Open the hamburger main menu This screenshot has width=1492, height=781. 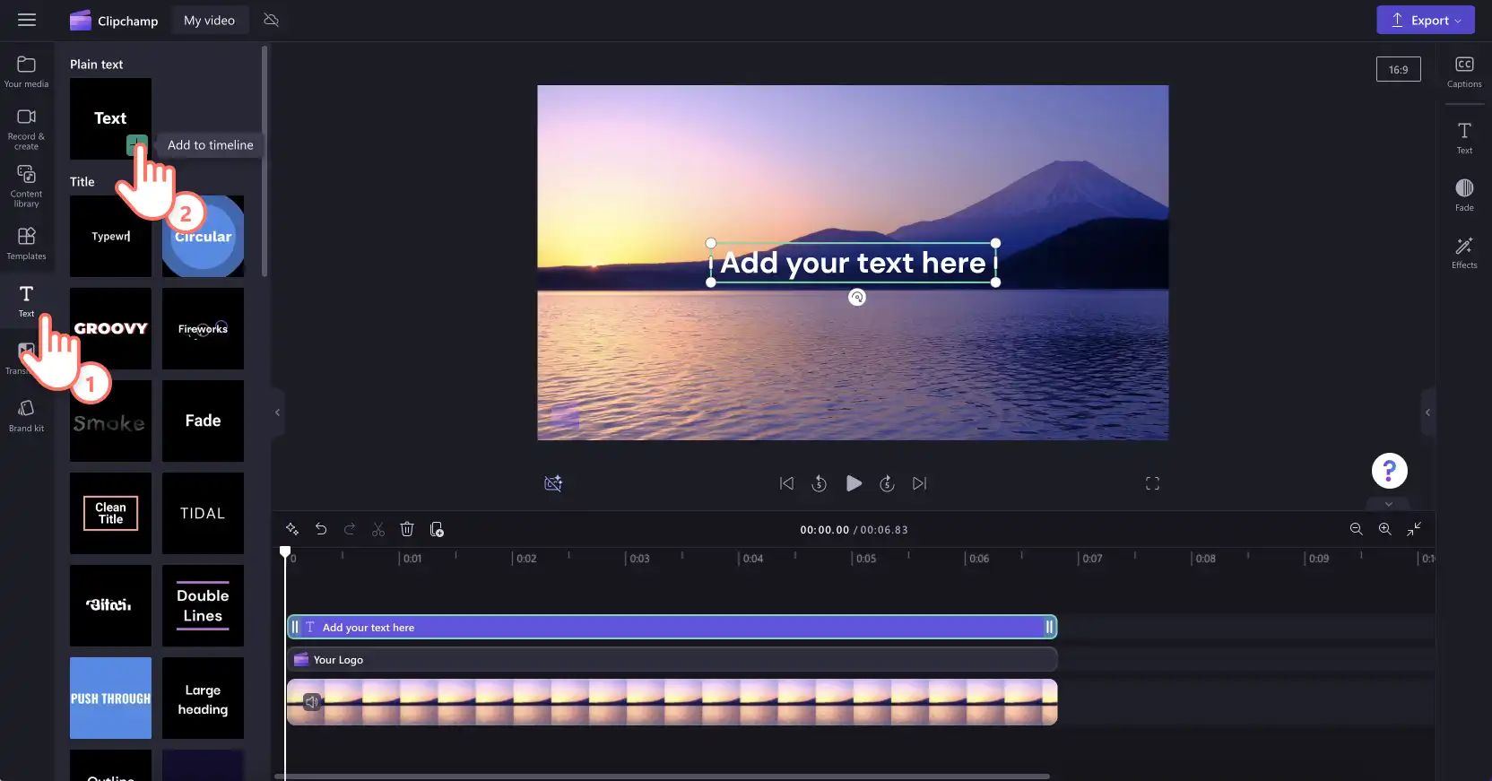click(x=27, y=20)
